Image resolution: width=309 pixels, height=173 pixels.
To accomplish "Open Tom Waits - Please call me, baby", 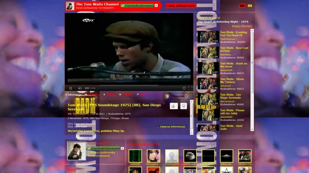I will click(232, 111).
